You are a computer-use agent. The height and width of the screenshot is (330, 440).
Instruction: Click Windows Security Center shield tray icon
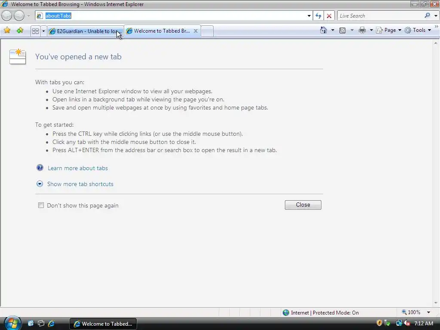(379, 323)
